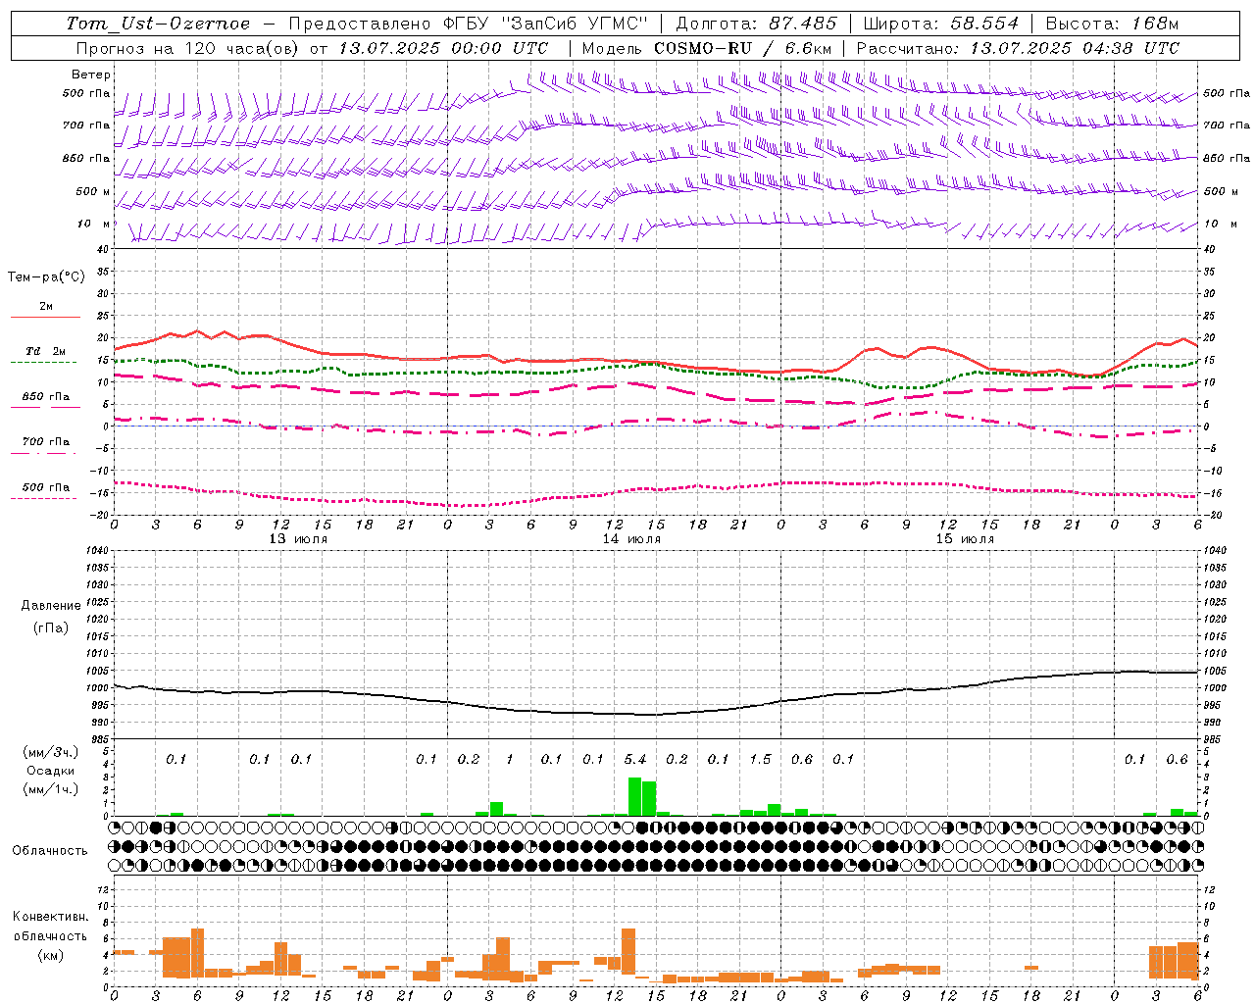Select the left 500 м wind level label
The width and height of the screenshot is (1255, 1004).
coord(93,191)
